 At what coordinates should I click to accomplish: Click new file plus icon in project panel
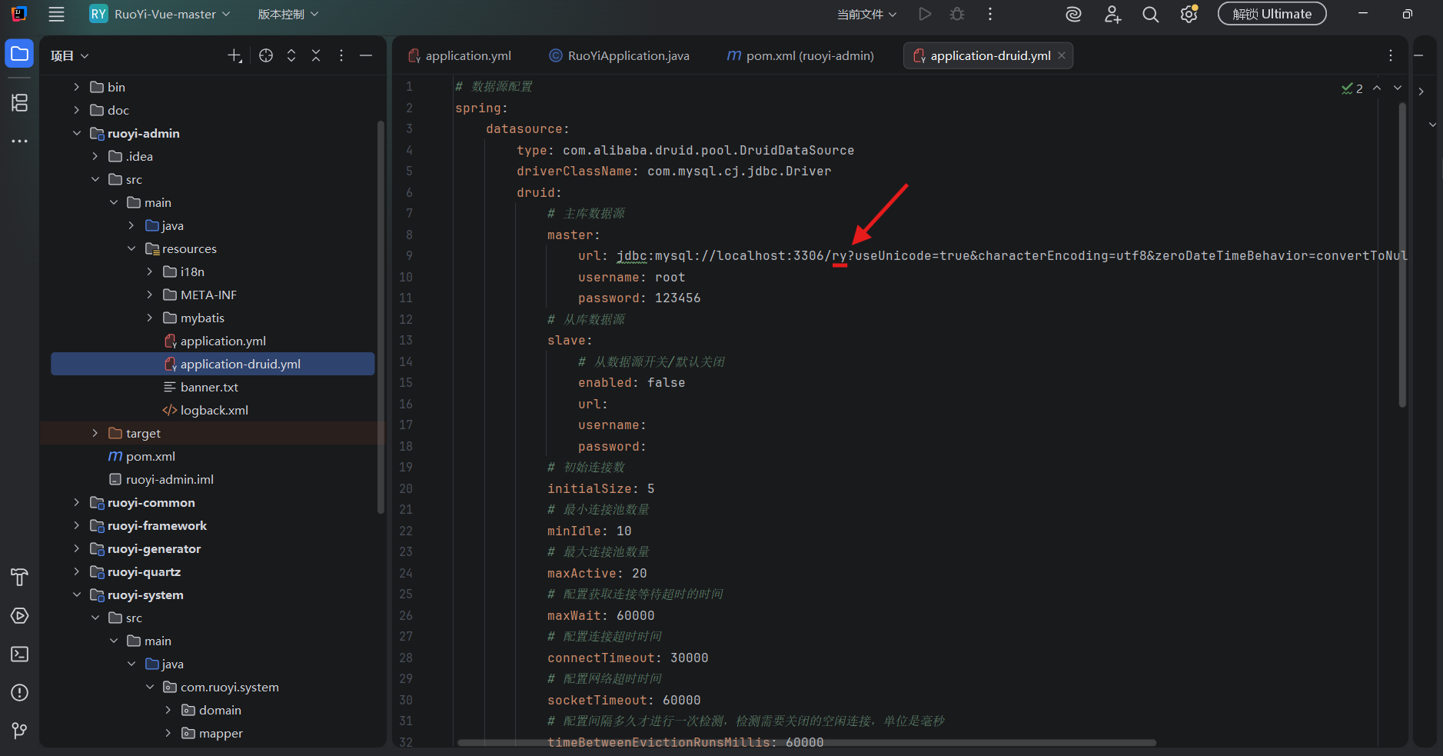[x=235, y=55]
